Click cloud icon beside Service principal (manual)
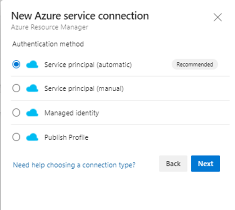This screenshot has height=210, width=235. point(32,88)
